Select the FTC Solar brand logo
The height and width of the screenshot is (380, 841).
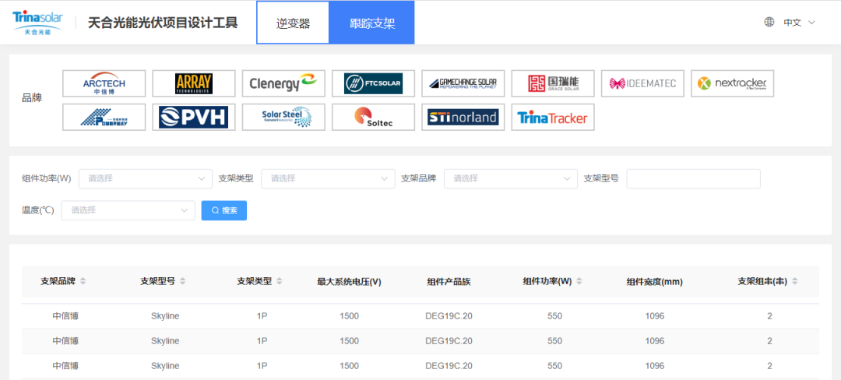pos(373,83)
